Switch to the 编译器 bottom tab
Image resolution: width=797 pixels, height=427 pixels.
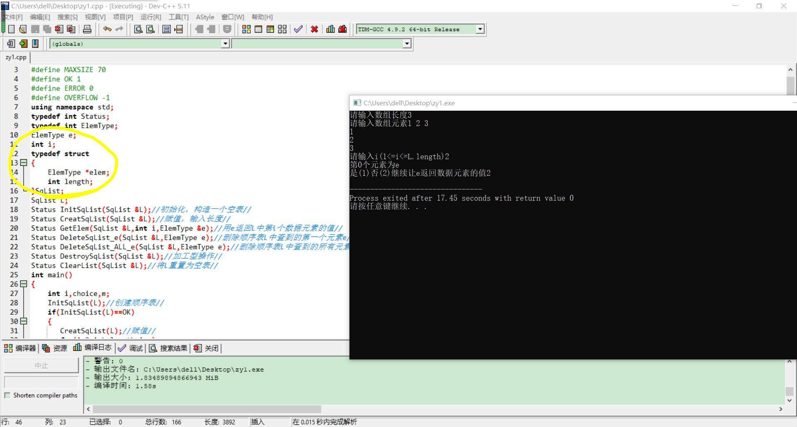pyautogui.click(x=20, y=348)
